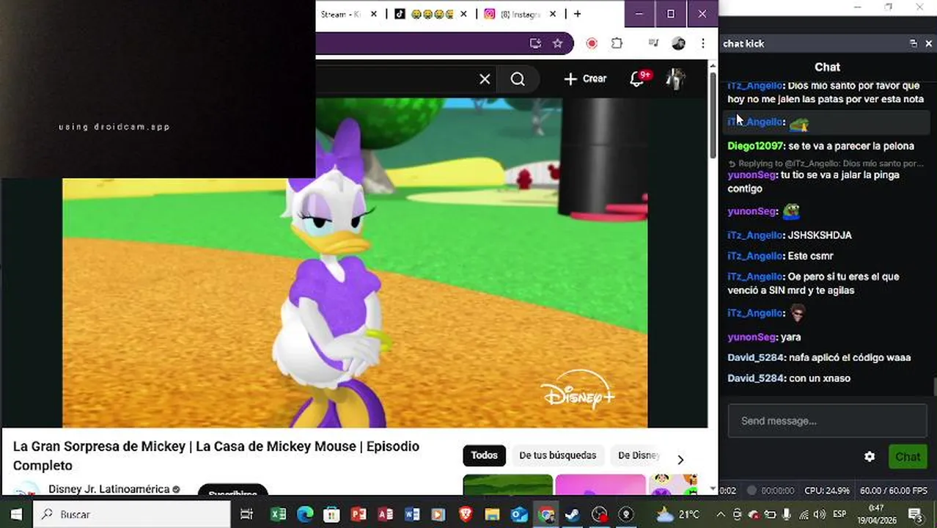The width and height of the screenshot is (937, 528).
Task: Open chat settings gear icon
Action: tap(870, 456)
